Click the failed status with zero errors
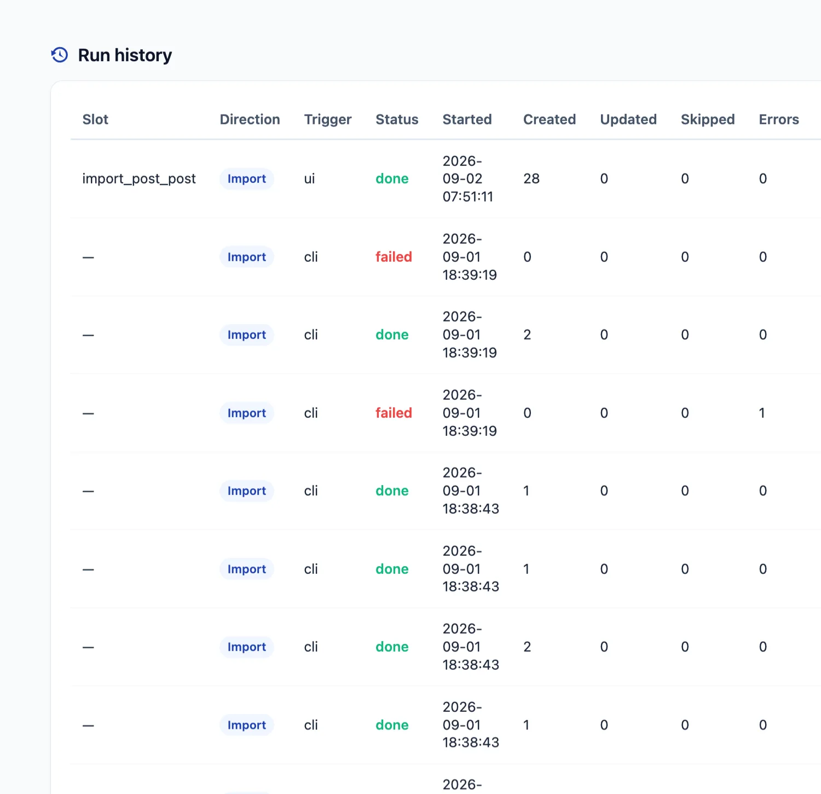821x794 pixels. coord(394,257)
